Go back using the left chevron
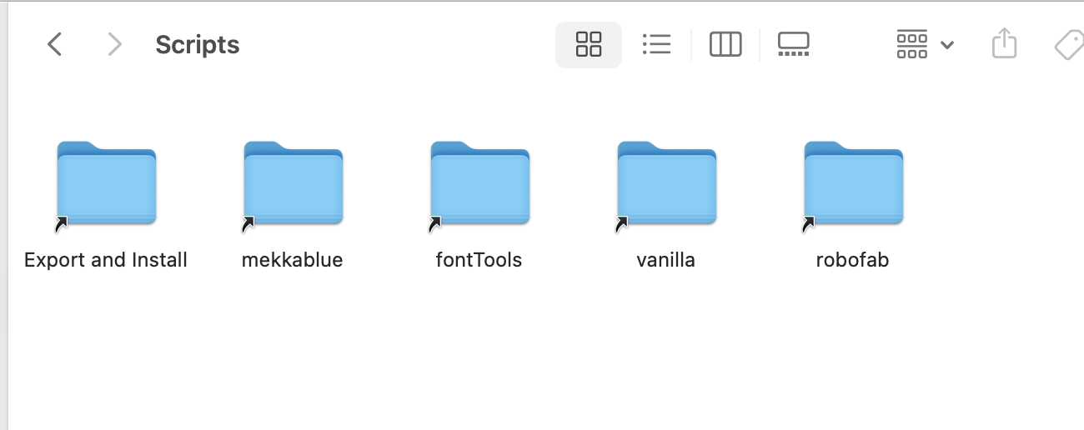 55,44
